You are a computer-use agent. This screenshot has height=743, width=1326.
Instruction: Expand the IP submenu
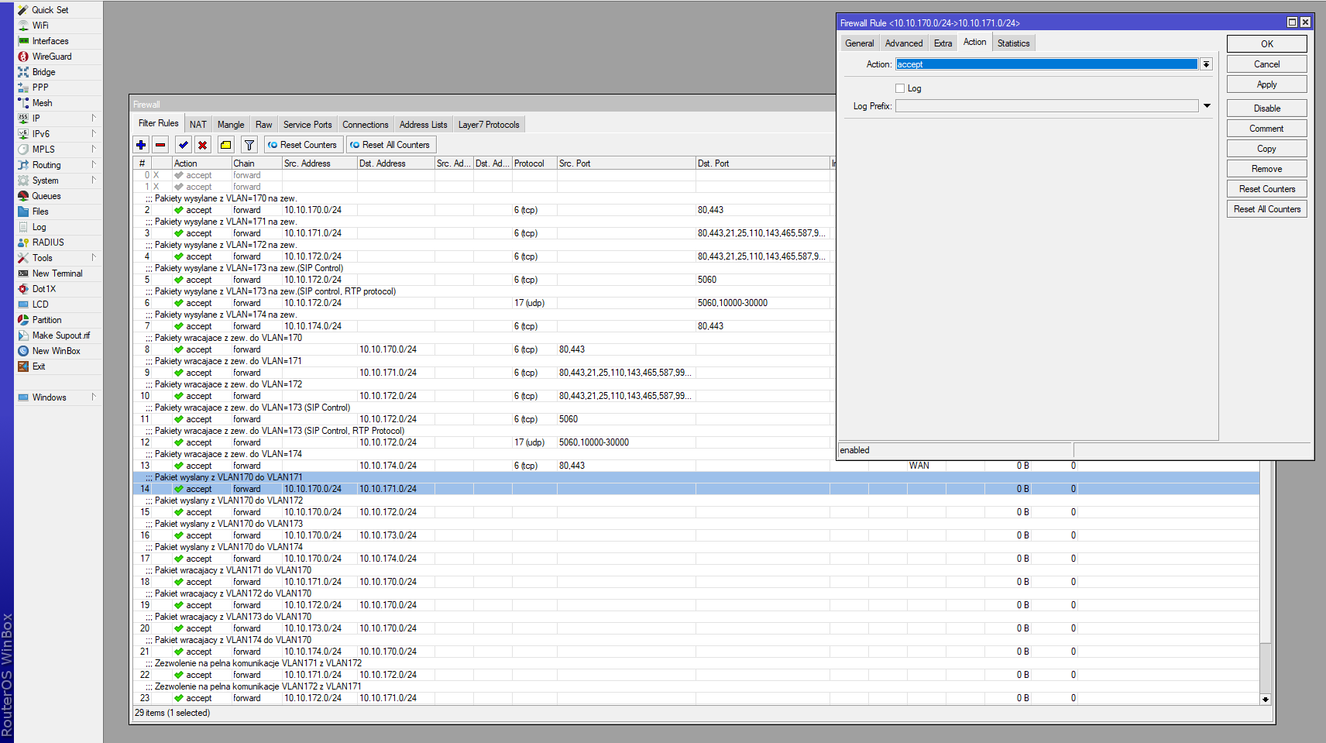coord(94,119)
